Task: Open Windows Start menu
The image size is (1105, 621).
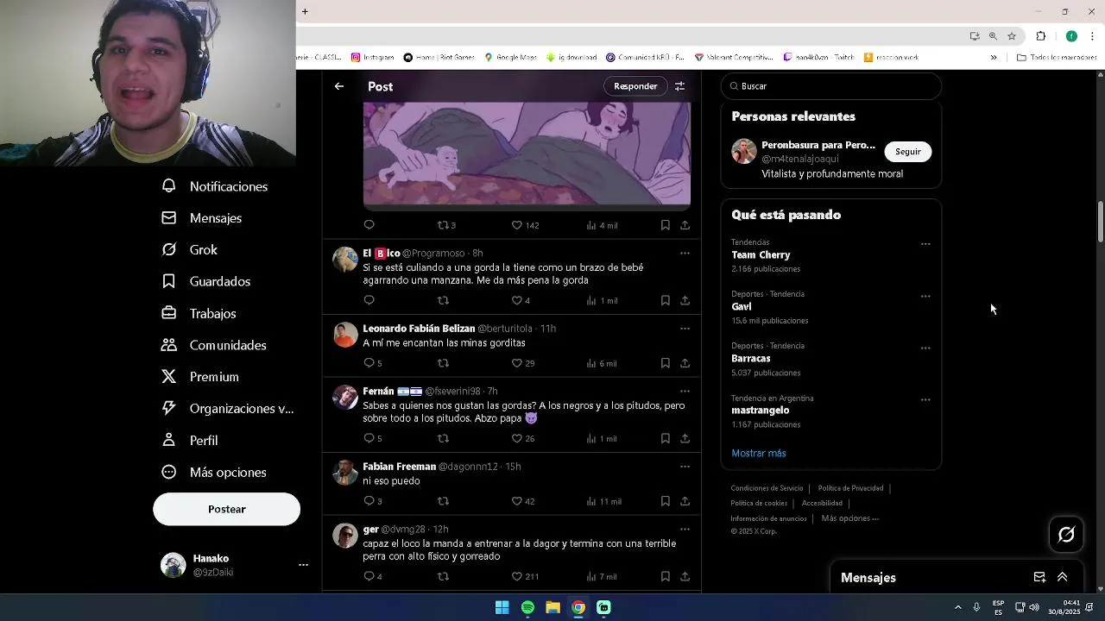Action: [502, 607]
